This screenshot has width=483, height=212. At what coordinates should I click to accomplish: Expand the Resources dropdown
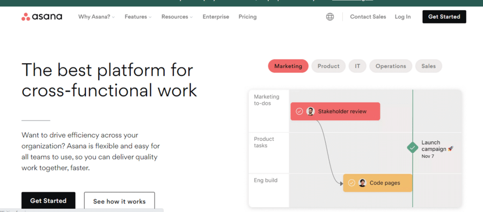tap(177, 17)
